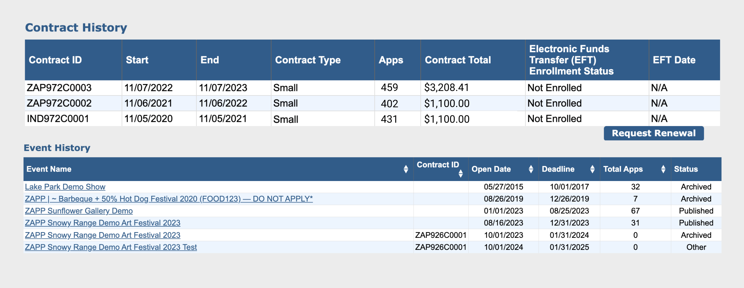
Task: Sort by Total Apps arrows icon
Action: pyautogui.click(x=663, y=169)
